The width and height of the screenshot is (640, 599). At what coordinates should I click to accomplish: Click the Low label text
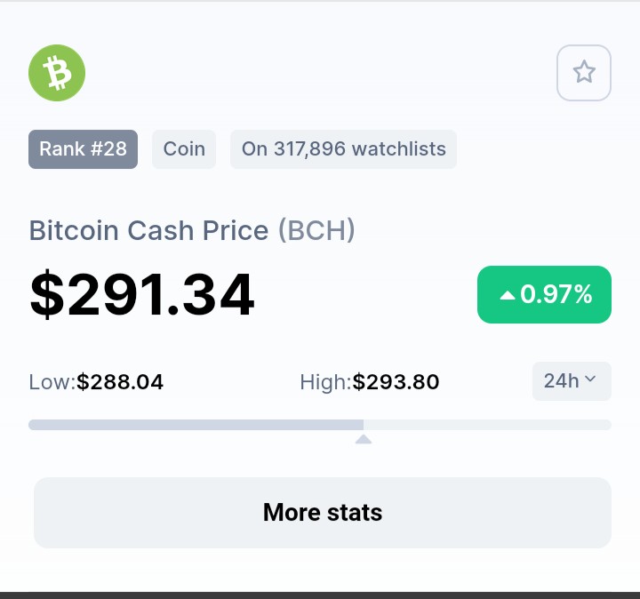[x=52, y=382]
